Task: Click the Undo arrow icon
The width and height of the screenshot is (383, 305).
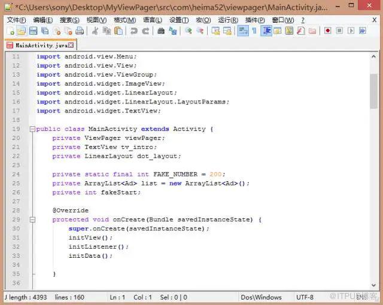Action: (x=134, y=31)
